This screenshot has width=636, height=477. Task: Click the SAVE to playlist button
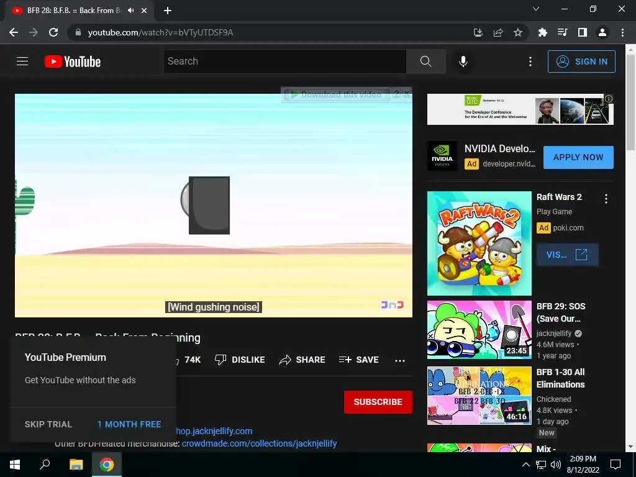[359, 360]
